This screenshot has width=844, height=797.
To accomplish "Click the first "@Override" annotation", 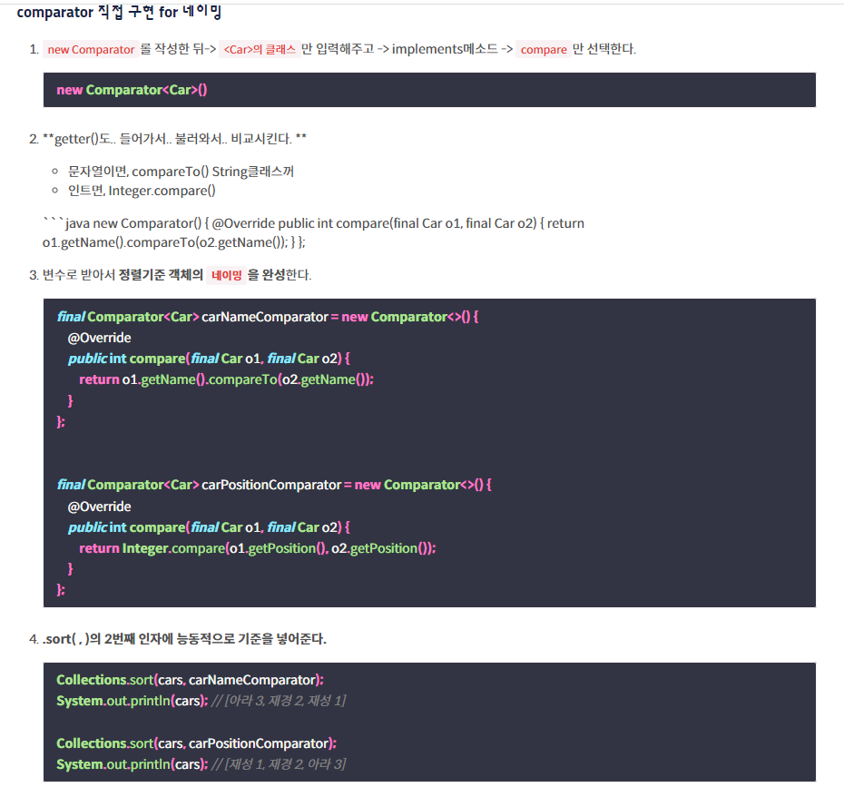I will point(100,338).
